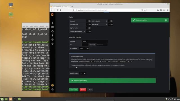
Task: Bookmark this page with the star icon
Action: (x=145, y=10)
